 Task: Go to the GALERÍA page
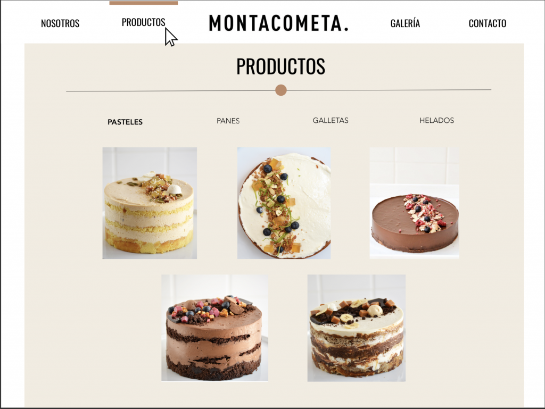(x=405, y=23)
